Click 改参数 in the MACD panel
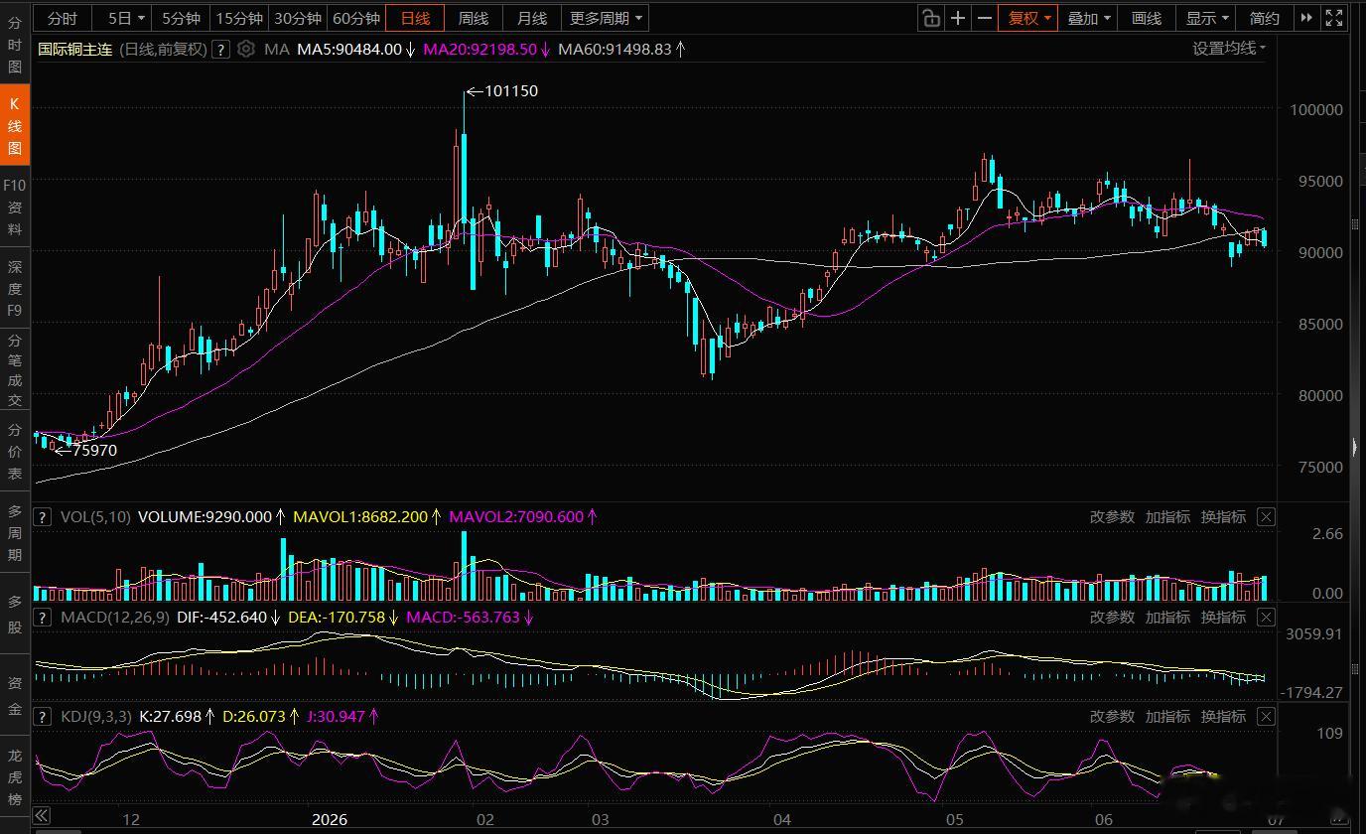Viewport: 1366px width, 834px height. point(1112,617)
